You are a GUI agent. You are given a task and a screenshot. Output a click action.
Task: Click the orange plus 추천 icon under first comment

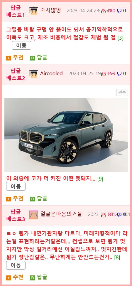pyautogui.click(x=9, y=58)
